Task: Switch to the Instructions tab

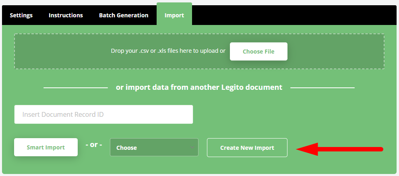Action: 66,15
